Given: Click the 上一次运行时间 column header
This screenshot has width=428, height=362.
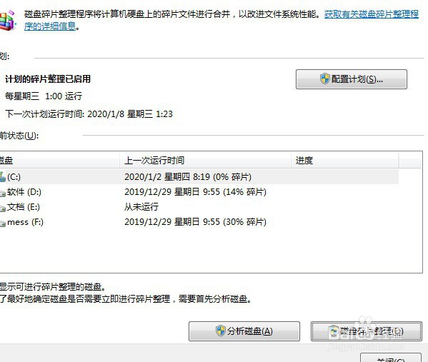Looking at the screenshot, I should pos(205,161).
